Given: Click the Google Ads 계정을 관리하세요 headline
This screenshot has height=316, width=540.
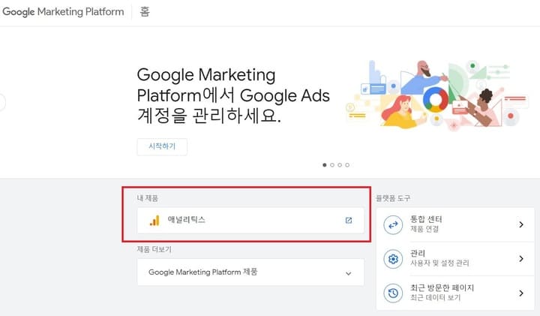Looking at the screenshot, I should click(233, 95).
